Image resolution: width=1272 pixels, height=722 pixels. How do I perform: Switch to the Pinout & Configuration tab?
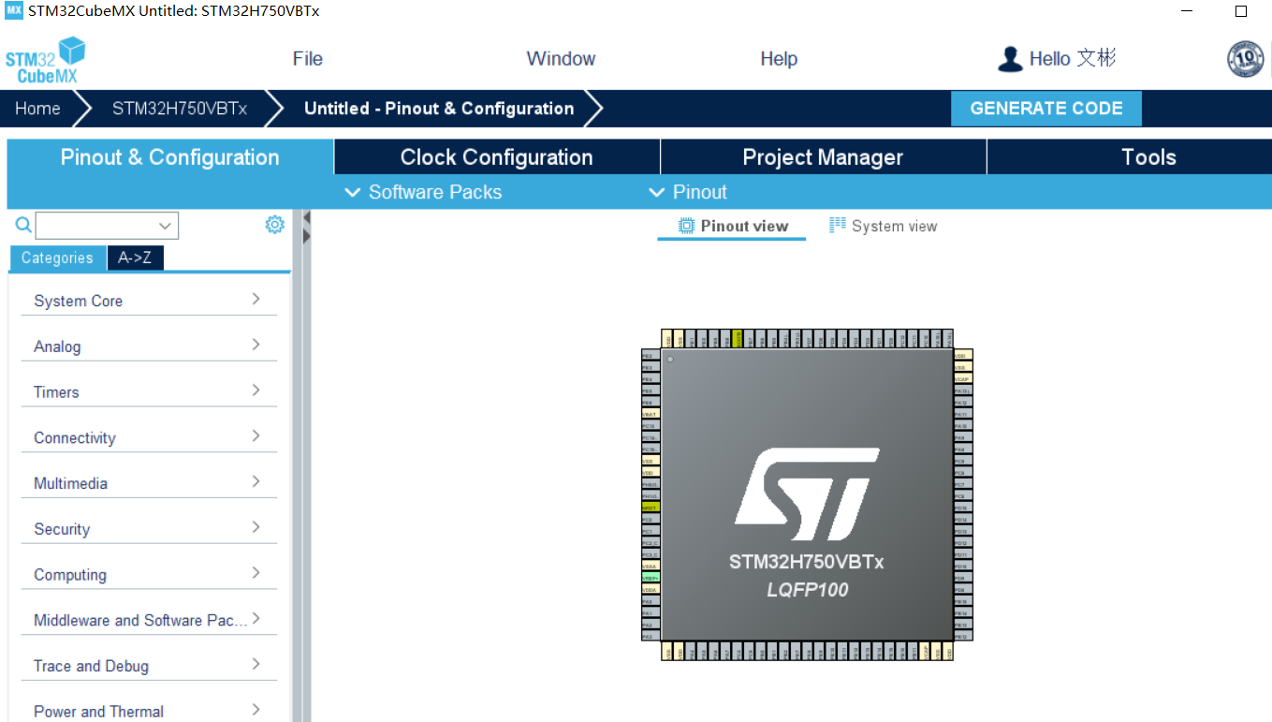click(x=170, y=157)
